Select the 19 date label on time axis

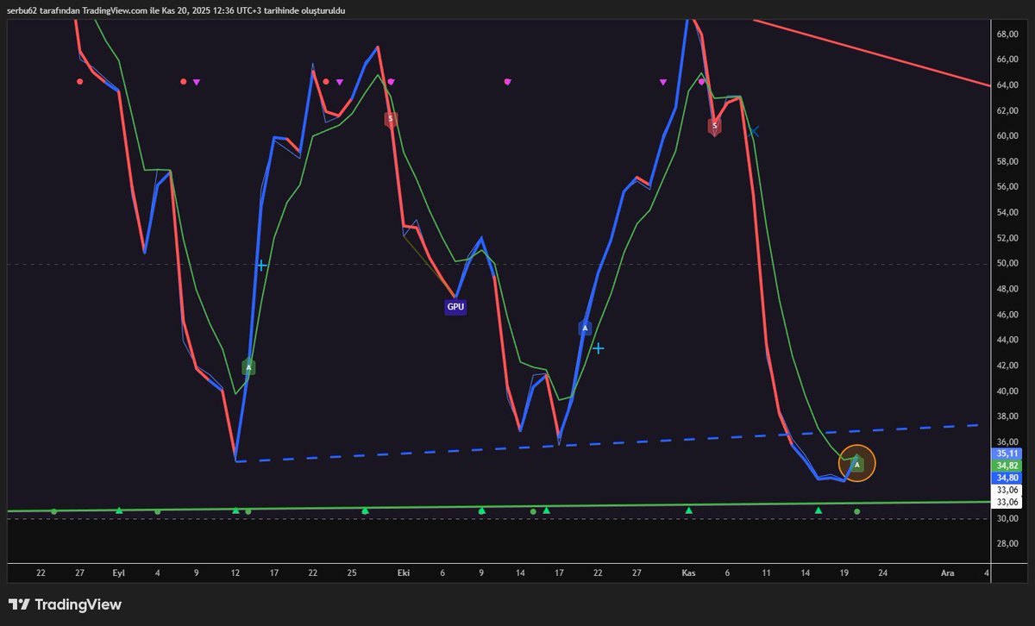[844, 573]
